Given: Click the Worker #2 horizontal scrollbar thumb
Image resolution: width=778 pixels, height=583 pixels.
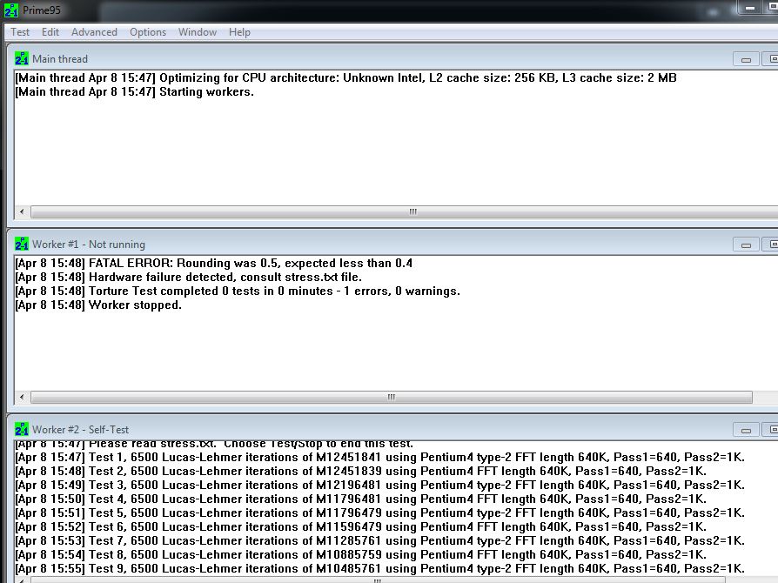Looking at the screenshot, I should point(378,580).
